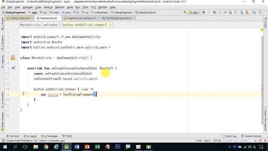Open the Project tool window
The height and width of the screenshot is (151, 268).
coord(2,23)
